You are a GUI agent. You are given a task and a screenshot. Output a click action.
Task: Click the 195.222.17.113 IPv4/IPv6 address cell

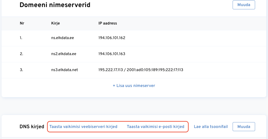coord(141,70)
